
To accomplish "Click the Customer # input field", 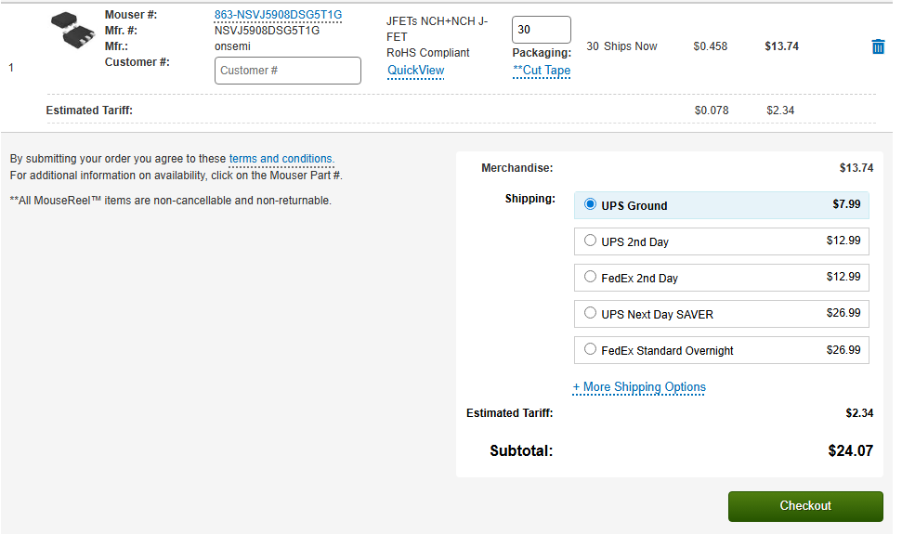I will tap(287, 71).
